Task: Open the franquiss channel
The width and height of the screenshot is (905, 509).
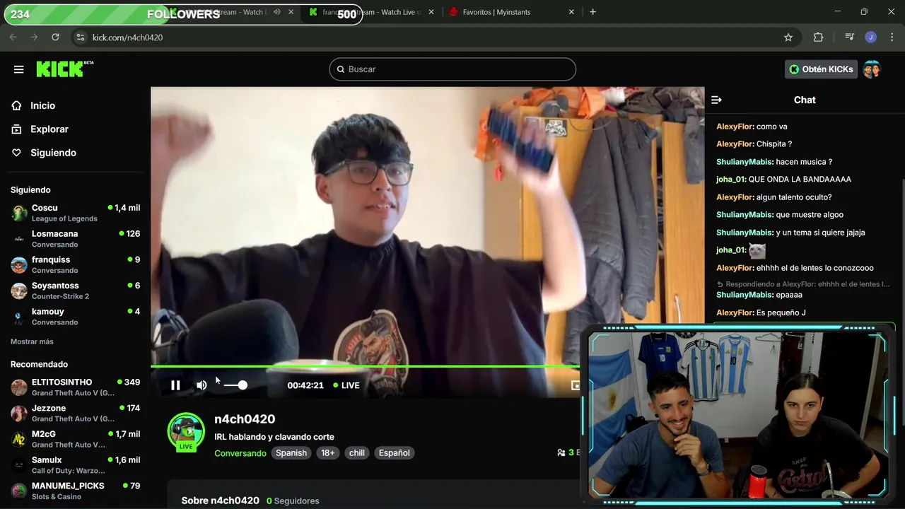Action: coord(75,265)
